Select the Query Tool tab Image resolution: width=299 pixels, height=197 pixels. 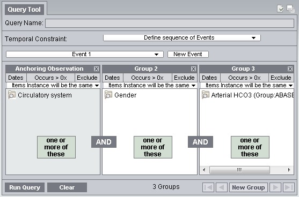24,10
